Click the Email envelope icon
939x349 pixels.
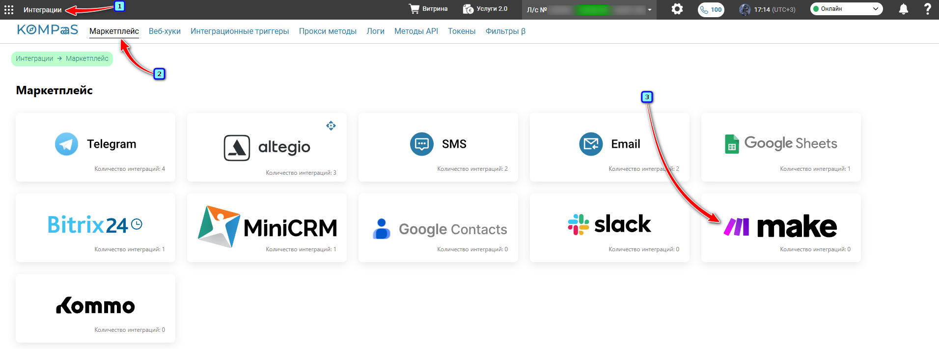591,144
